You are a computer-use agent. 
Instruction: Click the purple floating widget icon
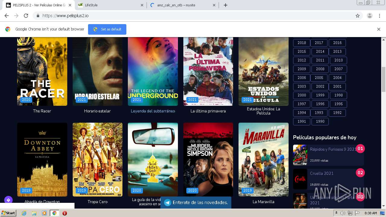8,200
